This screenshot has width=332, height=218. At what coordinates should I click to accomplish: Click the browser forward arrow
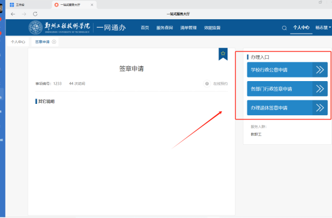pyautogui.click(x=24, y=14)
